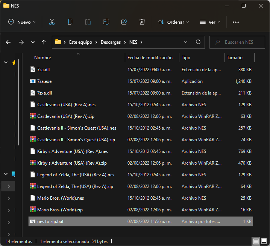This screenshot has height=246, width=270.
Task: Select Kirby's Adventure (USA) (Rev A).nes
Action: 141,151
